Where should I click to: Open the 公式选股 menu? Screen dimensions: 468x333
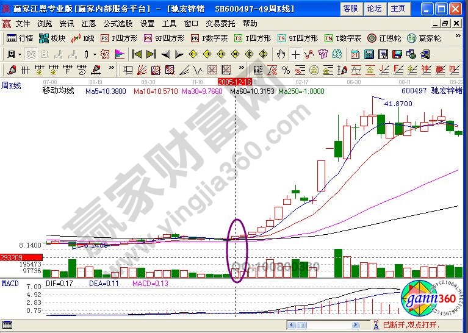[x=118, y=23]
